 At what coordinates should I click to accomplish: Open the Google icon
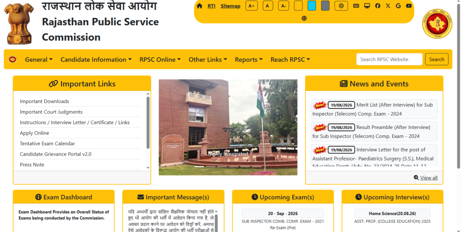398,6
